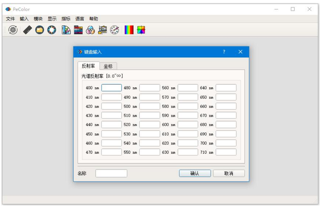The image size is (321, 206).
Task: Open the color grid palette icon
Action: (78, 30)
